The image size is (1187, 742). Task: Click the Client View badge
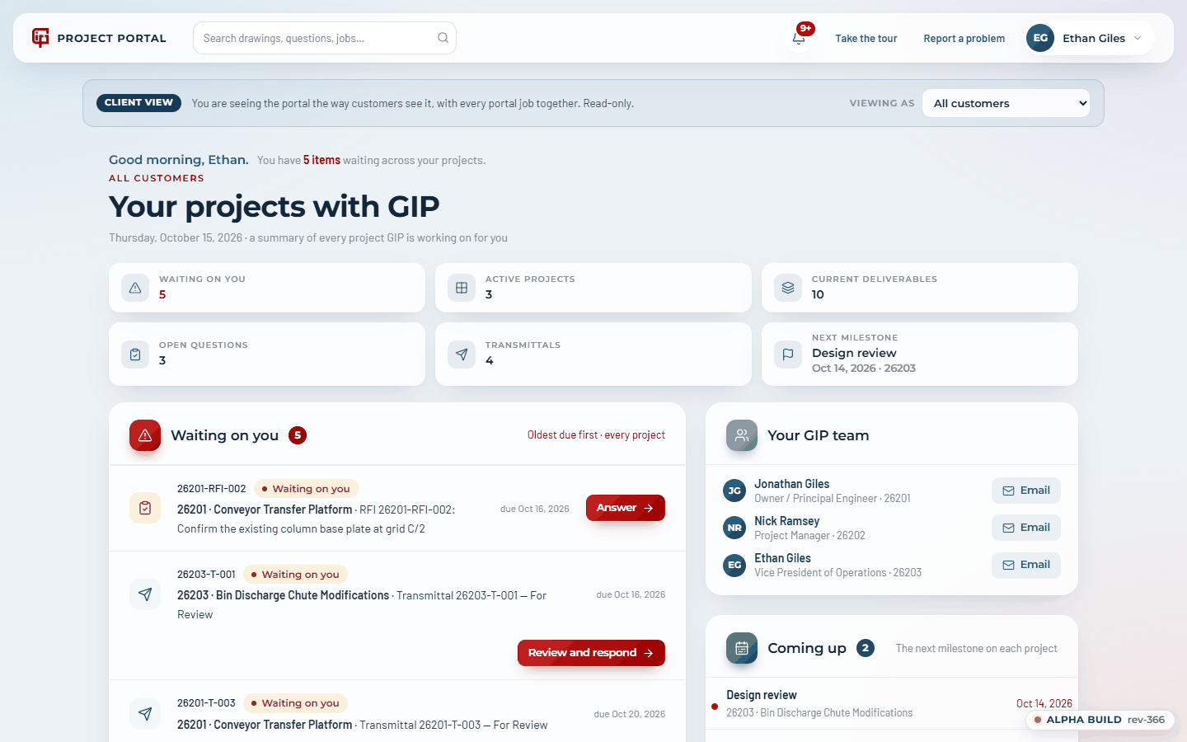pyautogui.click(x=138, y=103)
